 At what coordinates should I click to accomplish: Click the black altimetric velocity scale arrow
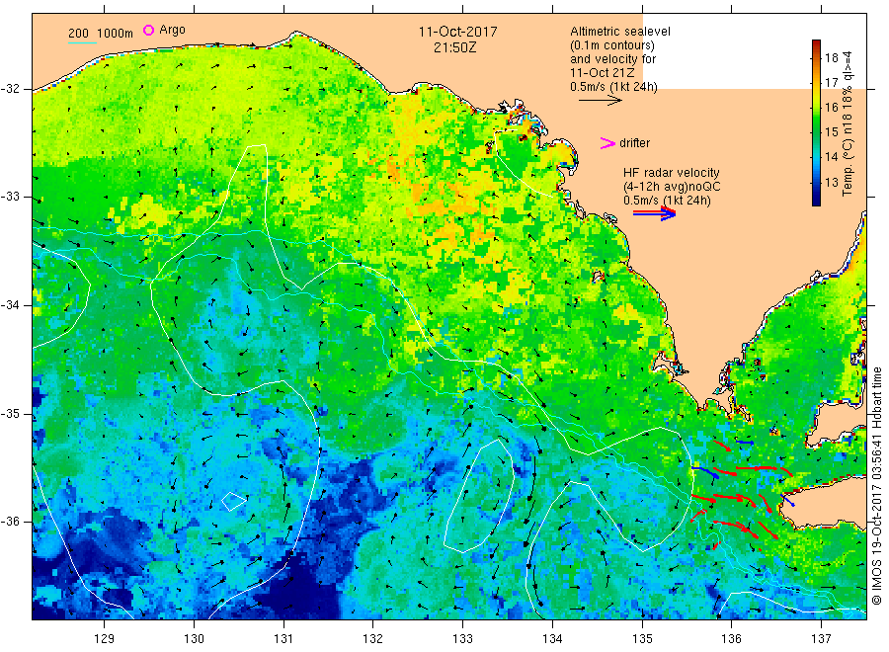[601, 101]
